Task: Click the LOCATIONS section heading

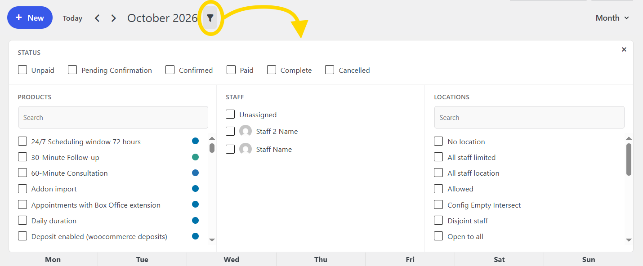Action: tap(451, 97)
